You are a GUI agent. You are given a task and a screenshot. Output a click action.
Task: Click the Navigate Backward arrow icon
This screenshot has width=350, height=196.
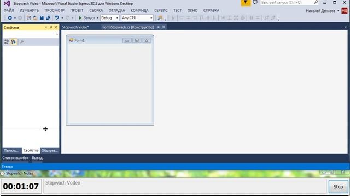[10, 18]
